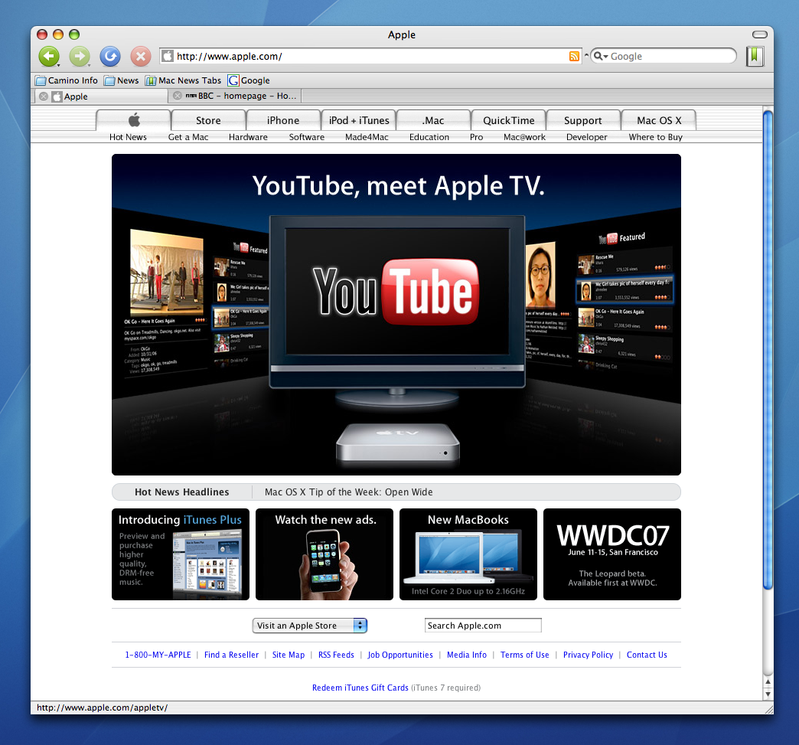799x745 pixels.
Task: Click the Find a Reseller link
Action: pyautogui.click(x=231, y=655)
